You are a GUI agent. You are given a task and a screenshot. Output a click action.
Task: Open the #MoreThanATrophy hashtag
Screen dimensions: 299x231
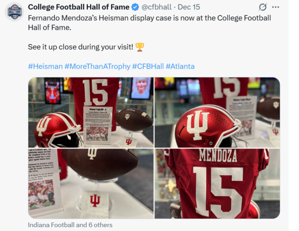pos(97,66)
